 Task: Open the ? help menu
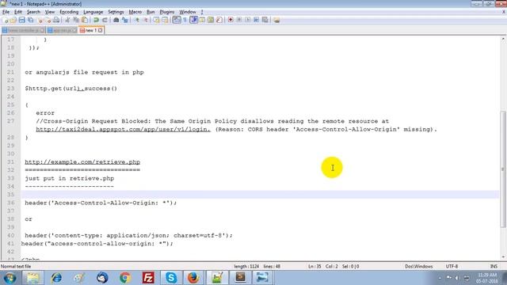click(x=202, y=12)
